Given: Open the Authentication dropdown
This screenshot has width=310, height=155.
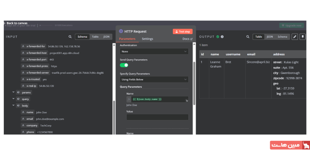Looking at the screenshot, I should [154, 51].
